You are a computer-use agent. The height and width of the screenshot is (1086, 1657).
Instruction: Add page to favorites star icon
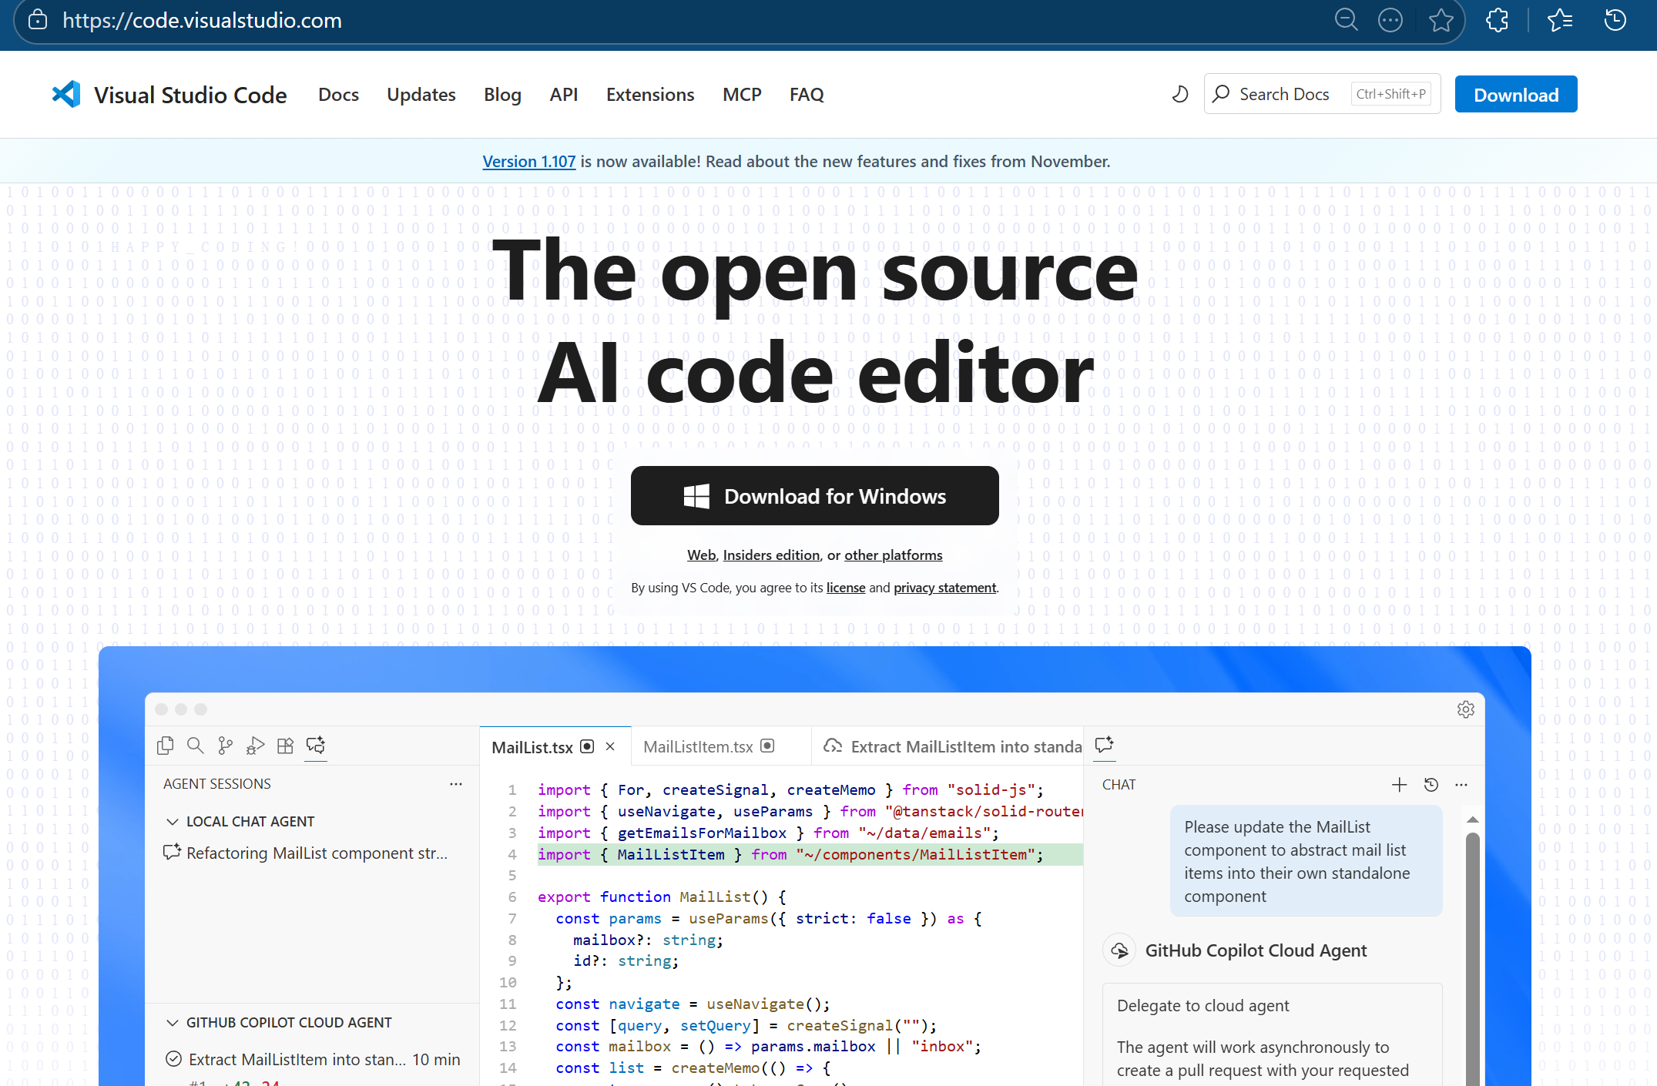click(x=1441, y=20)
